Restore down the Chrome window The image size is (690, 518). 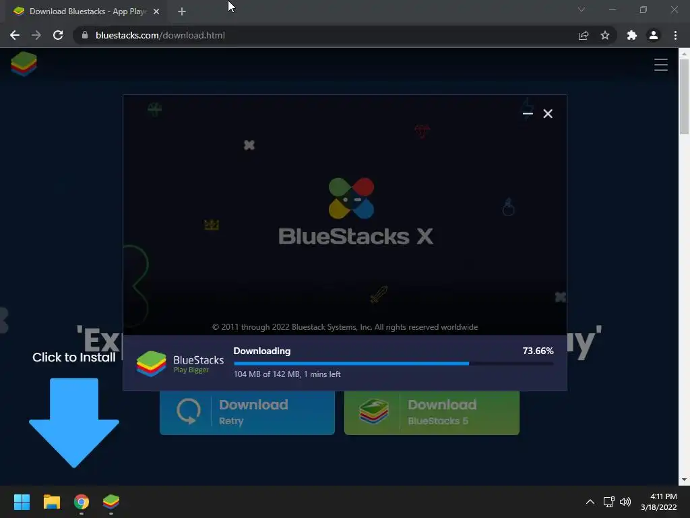644,9
